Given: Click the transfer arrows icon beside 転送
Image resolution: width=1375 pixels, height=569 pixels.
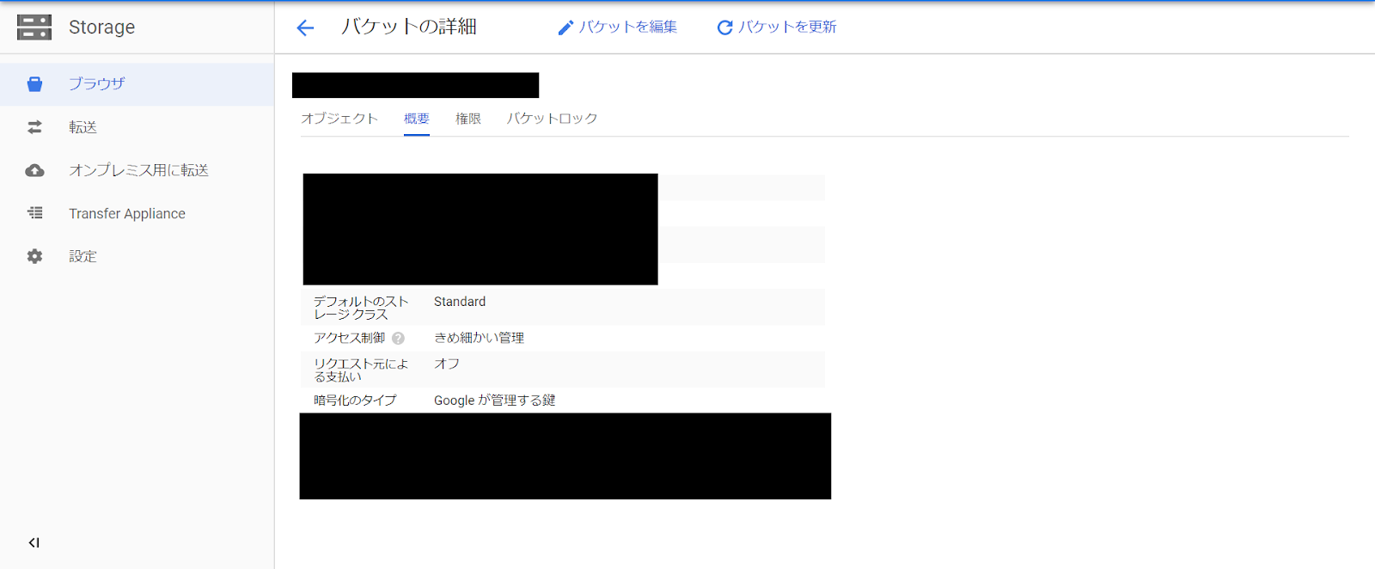Looking at the screenshot, I should click(34, 127).
